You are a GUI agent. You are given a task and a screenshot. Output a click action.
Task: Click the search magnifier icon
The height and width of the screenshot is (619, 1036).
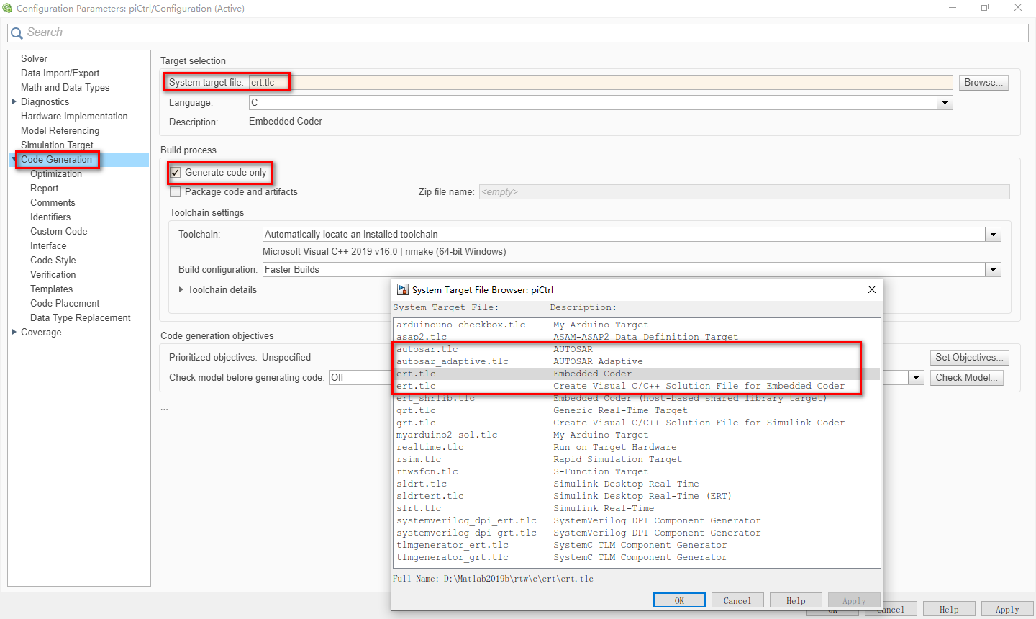[x=16, y=32]
